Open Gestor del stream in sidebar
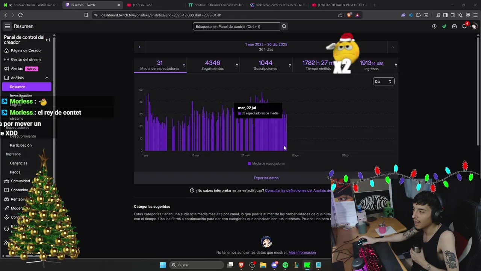The height and width of the screenshot is (271, 481). tap(26, 59)
